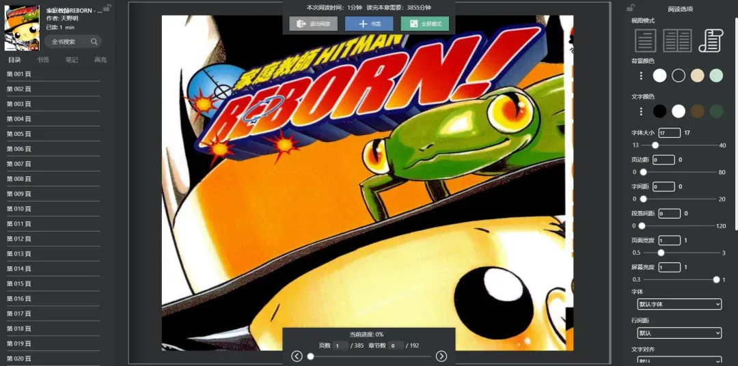
Task: Open more text color options dots
Action: tap(640, 111)
